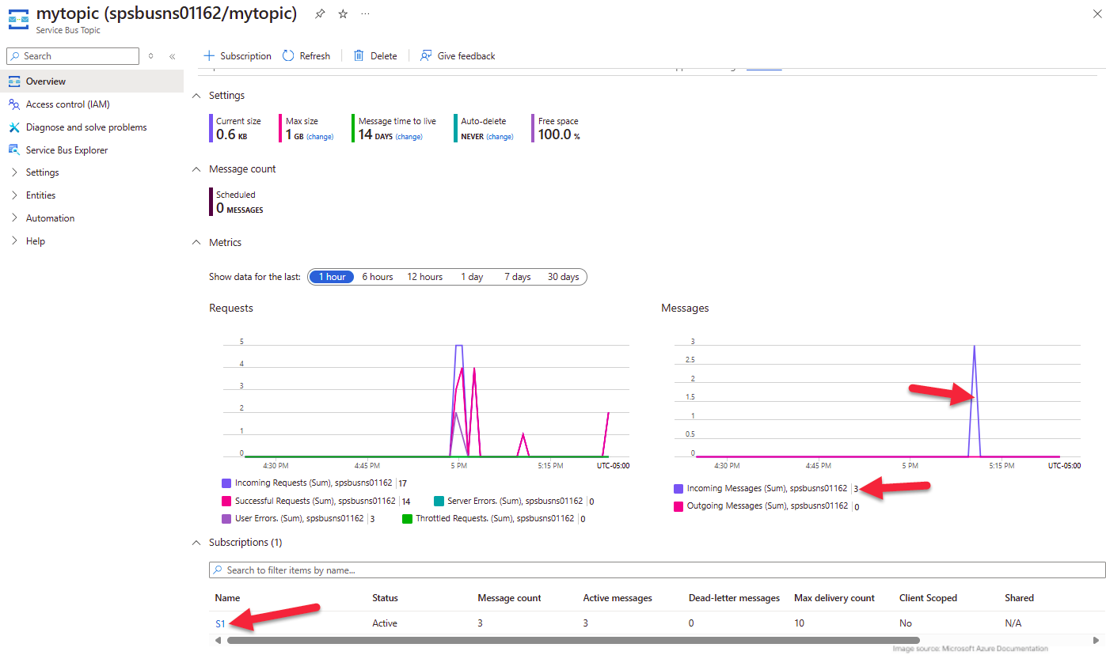Expand the Entities menu group
Screen dimensions: 1106x655
point(40,195)
